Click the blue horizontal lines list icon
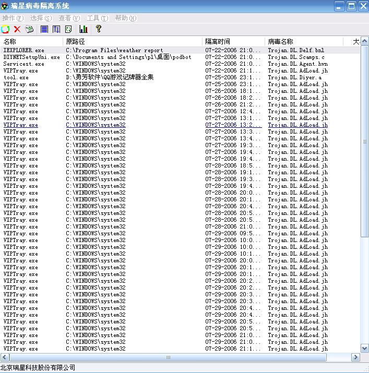This screenshot has height=373, width=369. (44, 29)
